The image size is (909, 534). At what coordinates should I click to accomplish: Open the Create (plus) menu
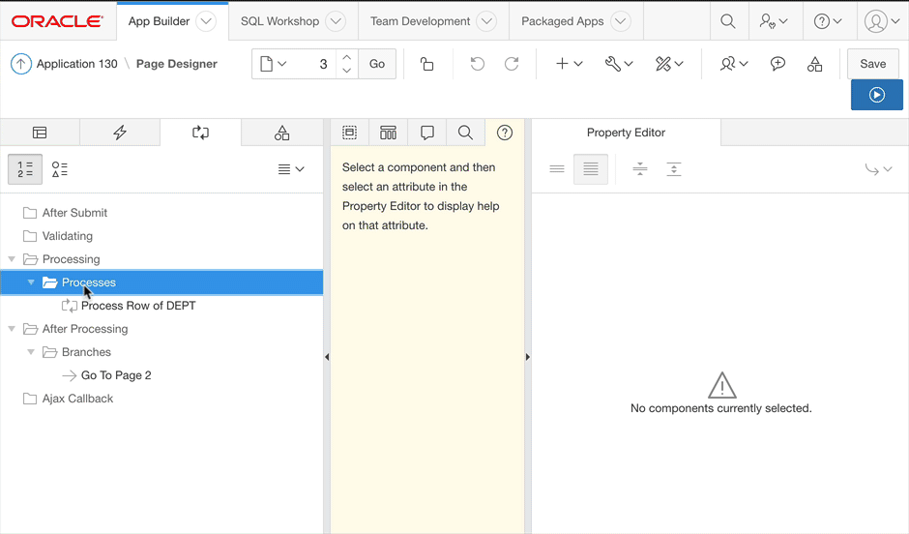point(569,64)
